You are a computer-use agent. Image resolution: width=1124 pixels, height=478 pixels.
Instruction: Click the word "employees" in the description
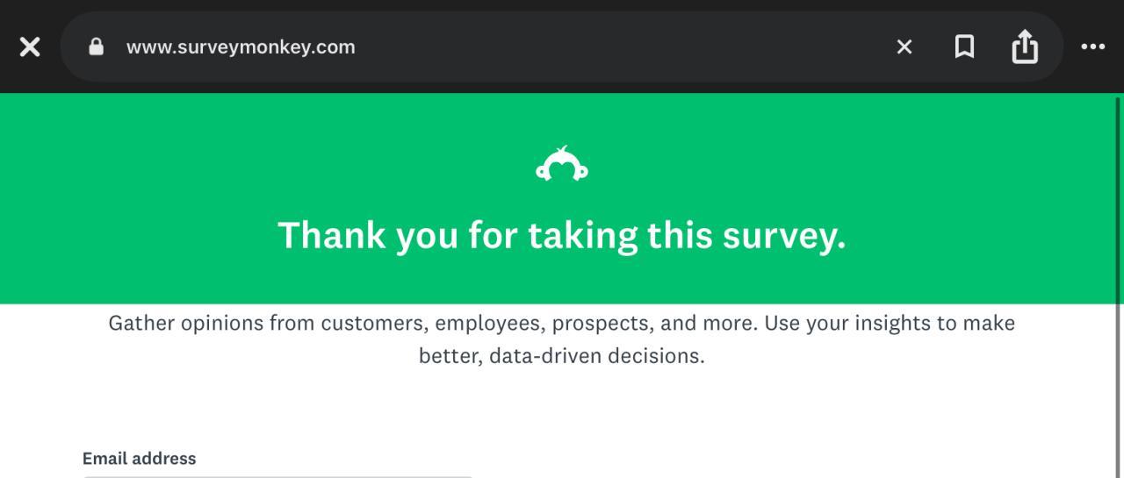click(x=490, y=323)
